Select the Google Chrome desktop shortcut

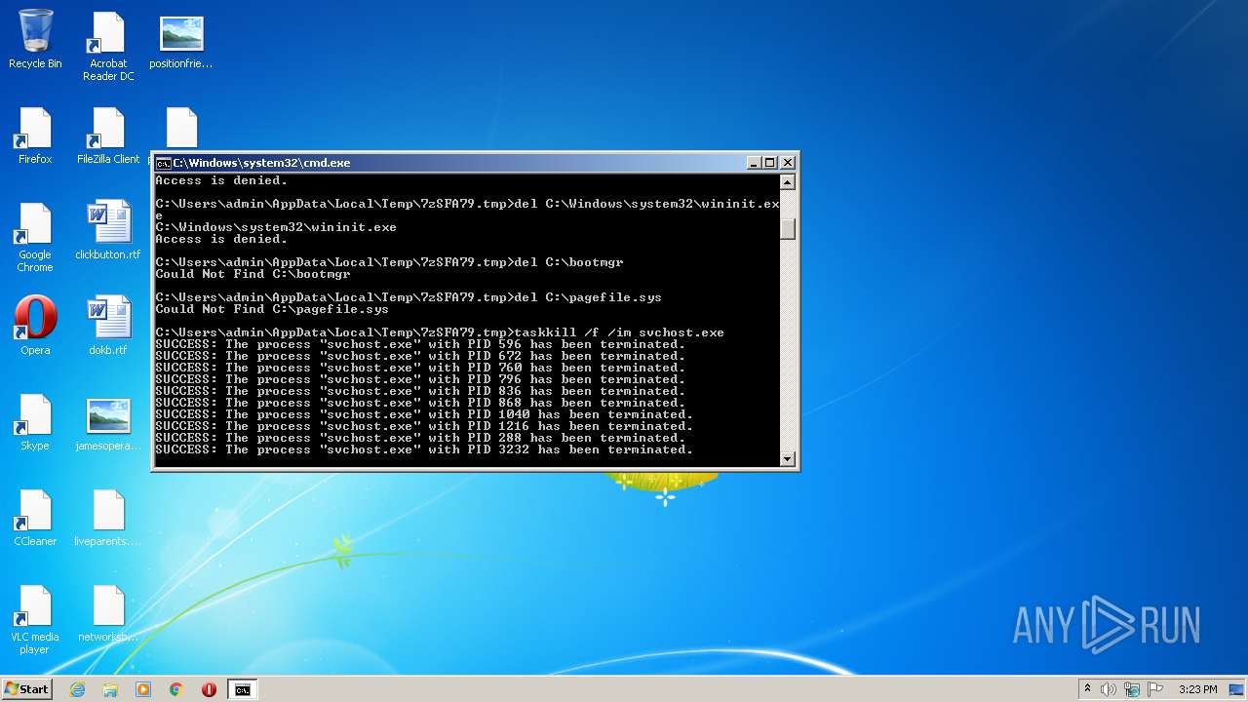click(x=35, y=239)
